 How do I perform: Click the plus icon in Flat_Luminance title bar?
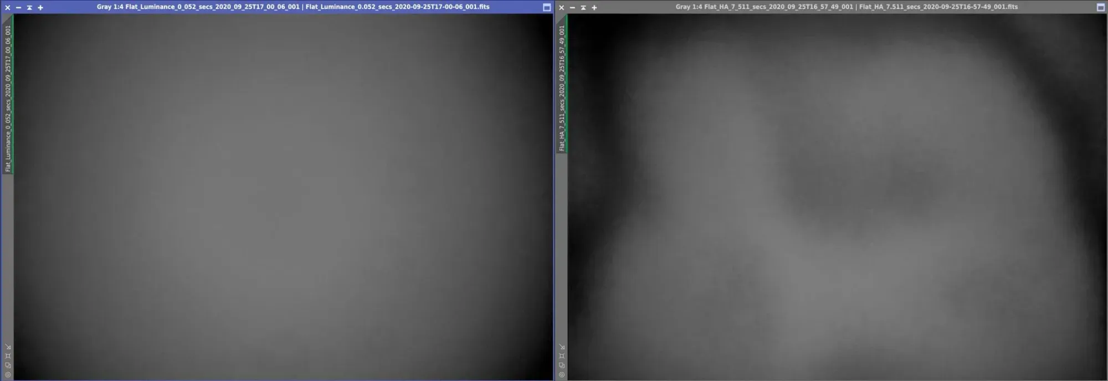click(x=40, y=7)
